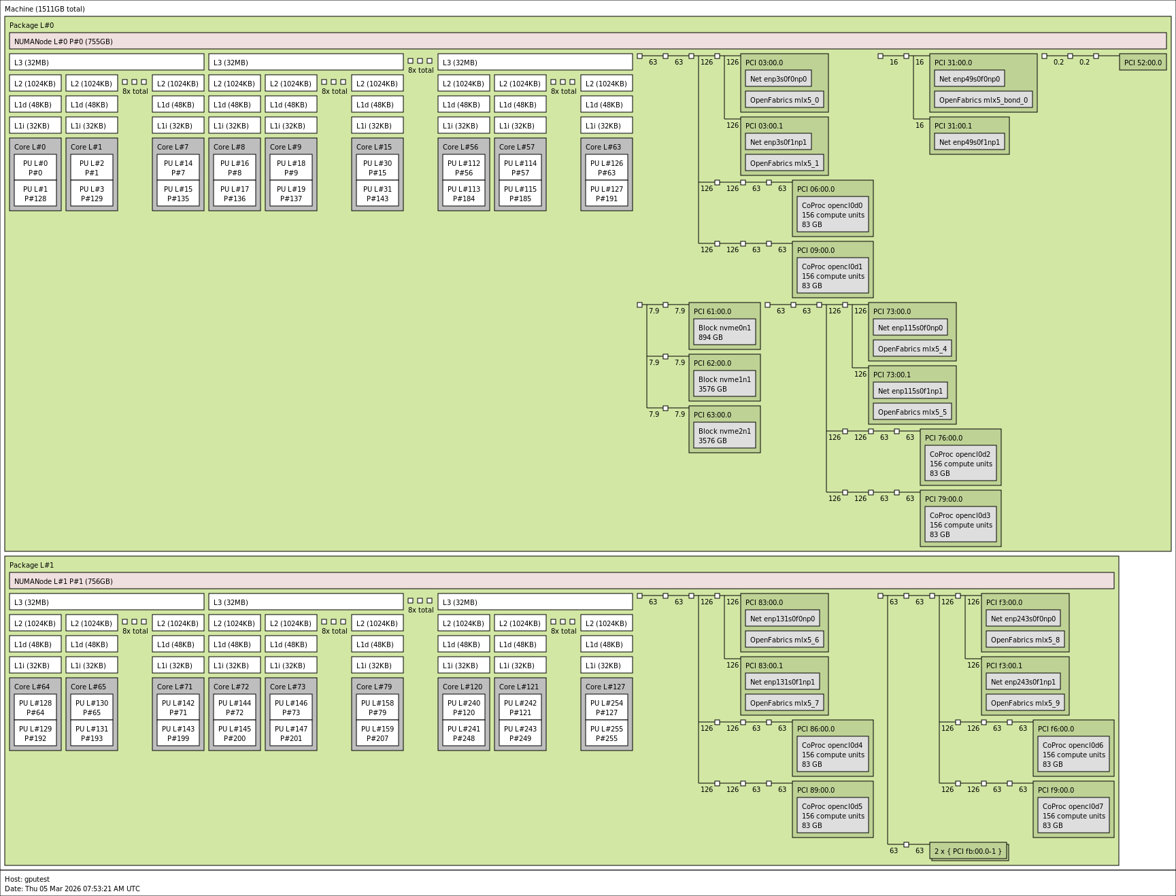Click 'Net enp3s0f1np1' network device

[778, 142]
